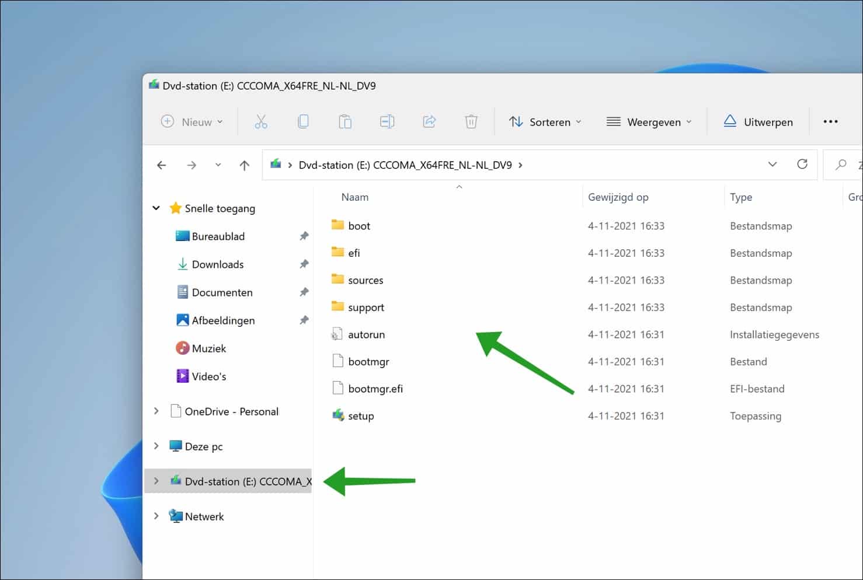Click the Share icon in the toolbar
The width and height of the screenshot is (863, 580).
click(x=429, y=121)
